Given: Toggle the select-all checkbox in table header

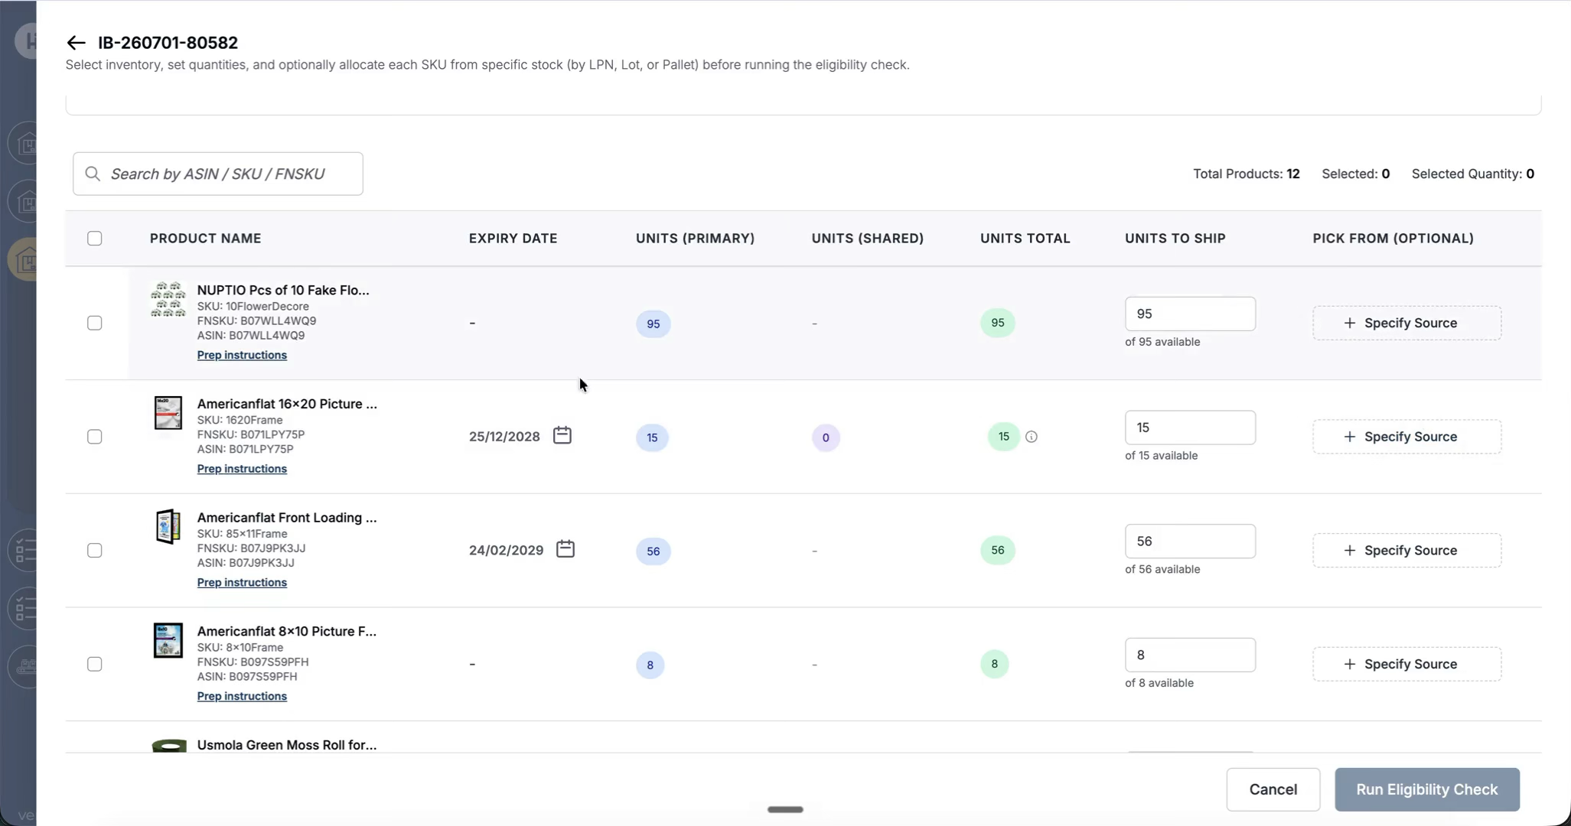Looking at the screenshot, I should [x=95, y=238].
